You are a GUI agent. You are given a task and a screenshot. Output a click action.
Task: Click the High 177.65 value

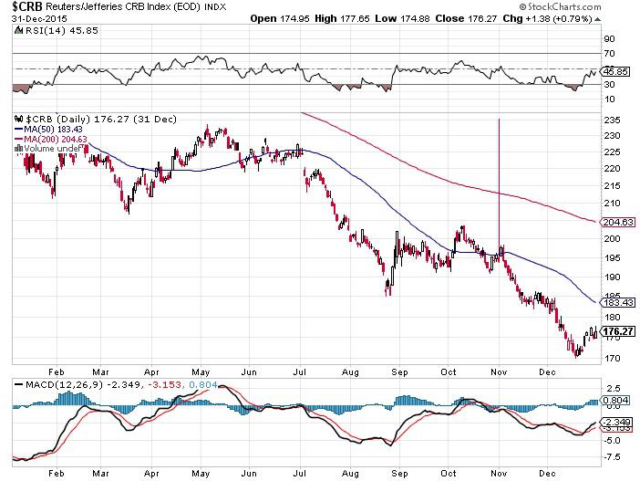click(x=342, y=19)
